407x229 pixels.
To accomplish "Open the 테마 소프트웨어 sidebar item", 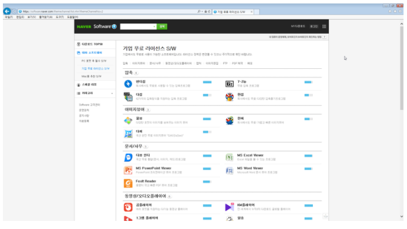I will pos(95,53).
